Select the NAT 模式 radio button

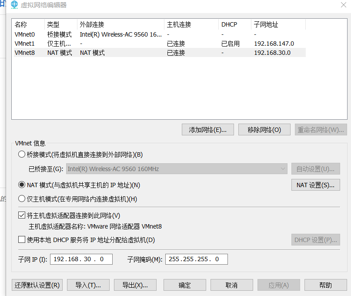click(22, 185)
